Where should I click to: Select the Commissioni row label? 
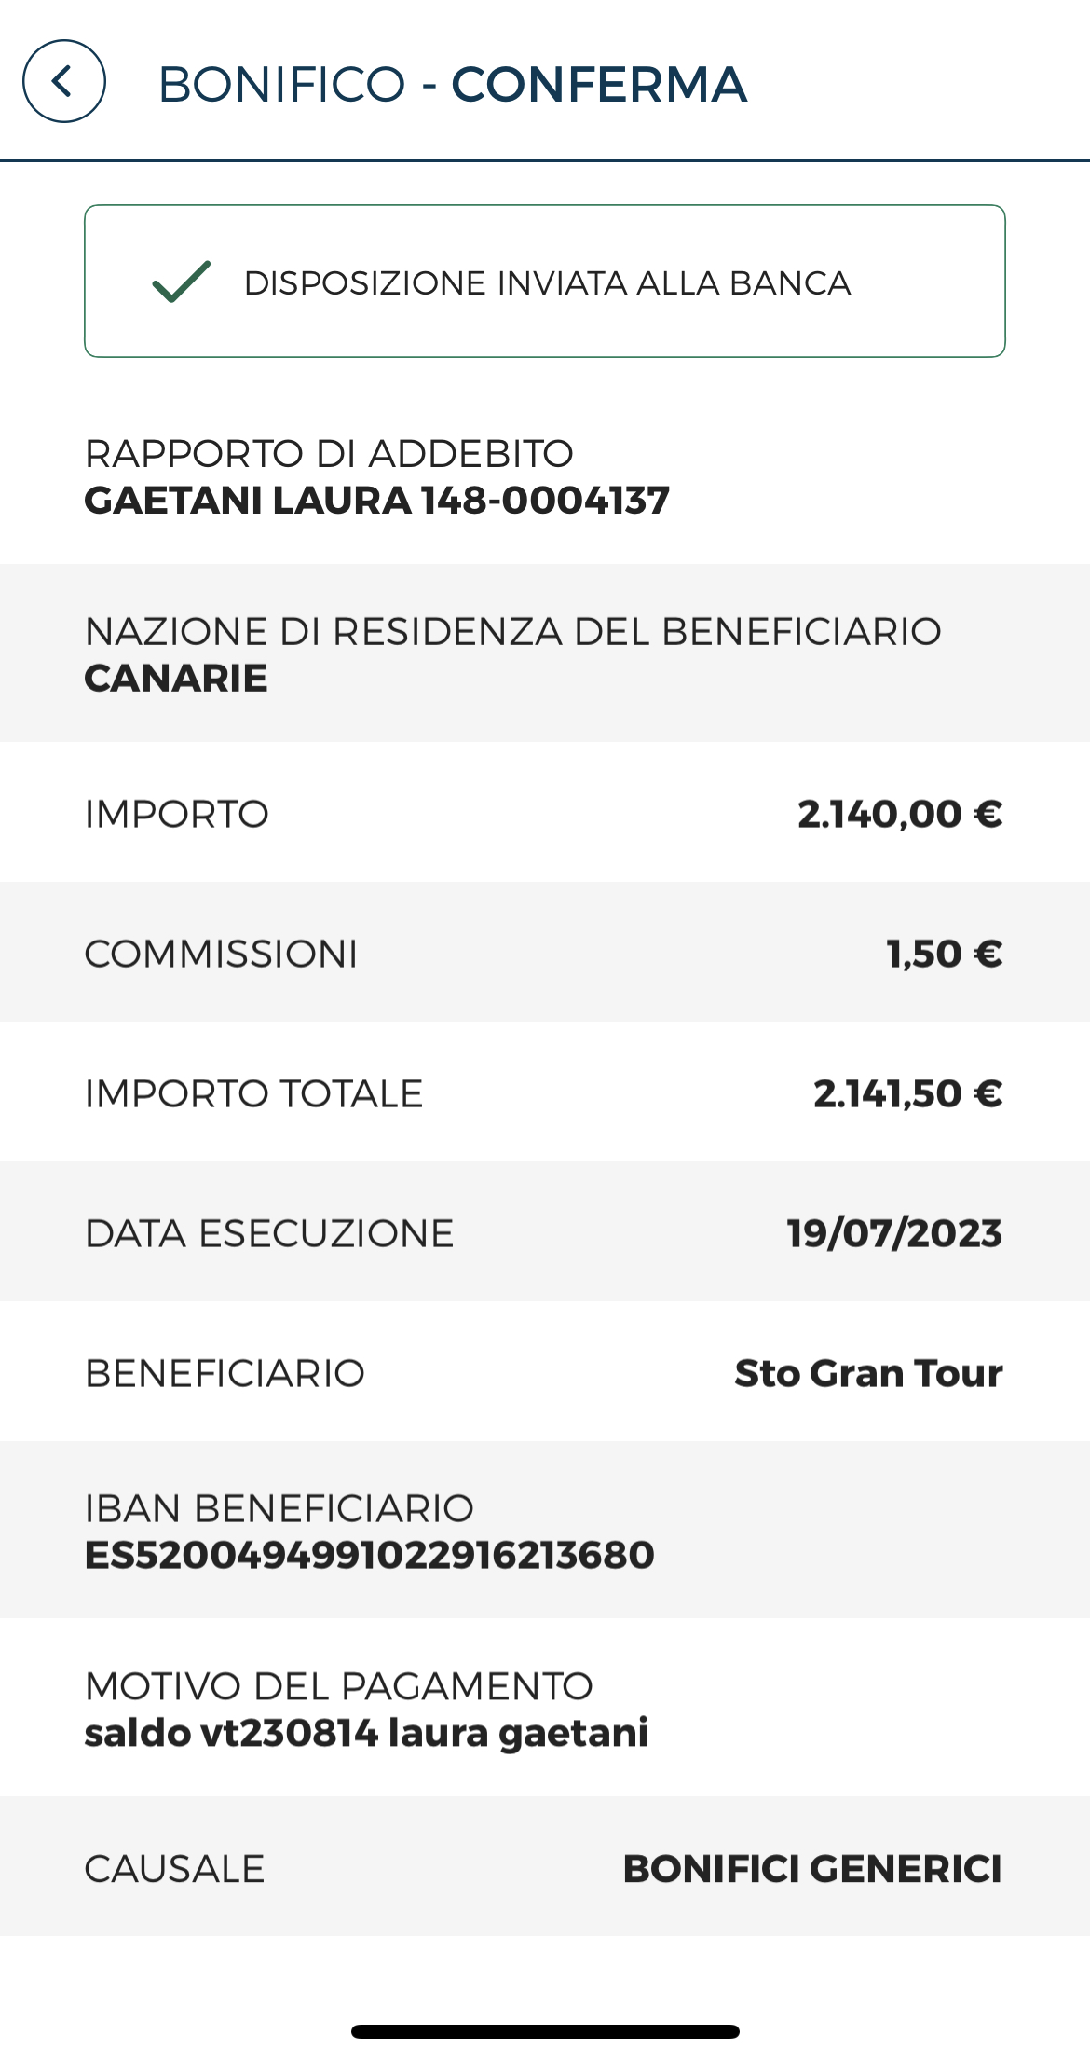click(x=221, y=954)
